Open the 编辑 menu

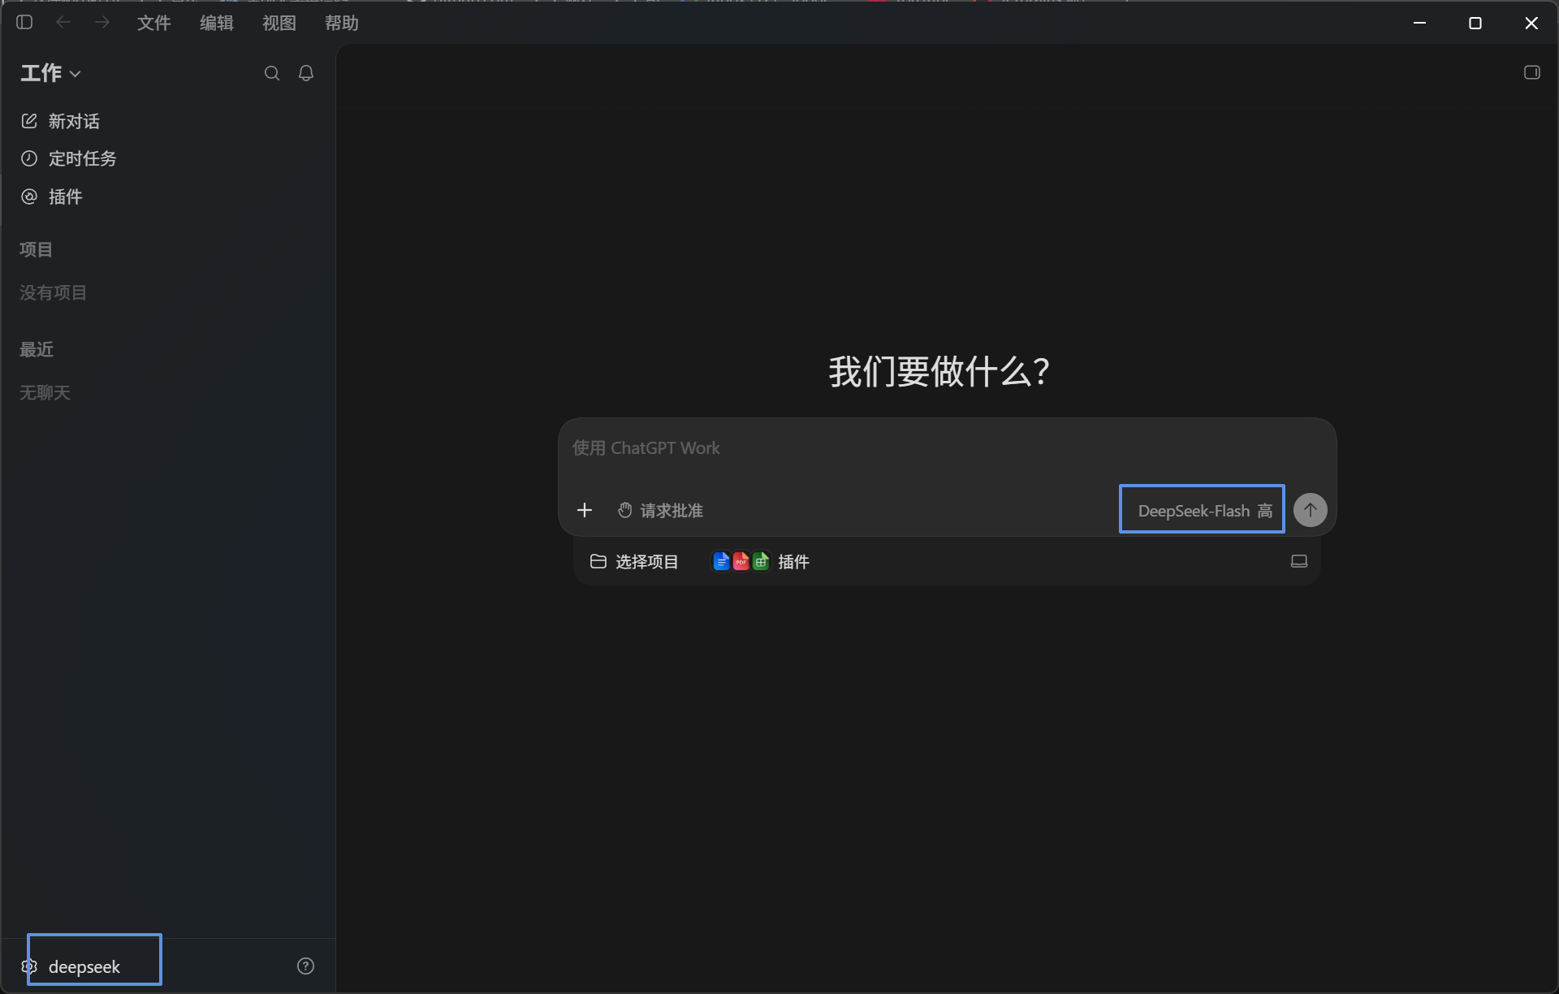(216, 23)
